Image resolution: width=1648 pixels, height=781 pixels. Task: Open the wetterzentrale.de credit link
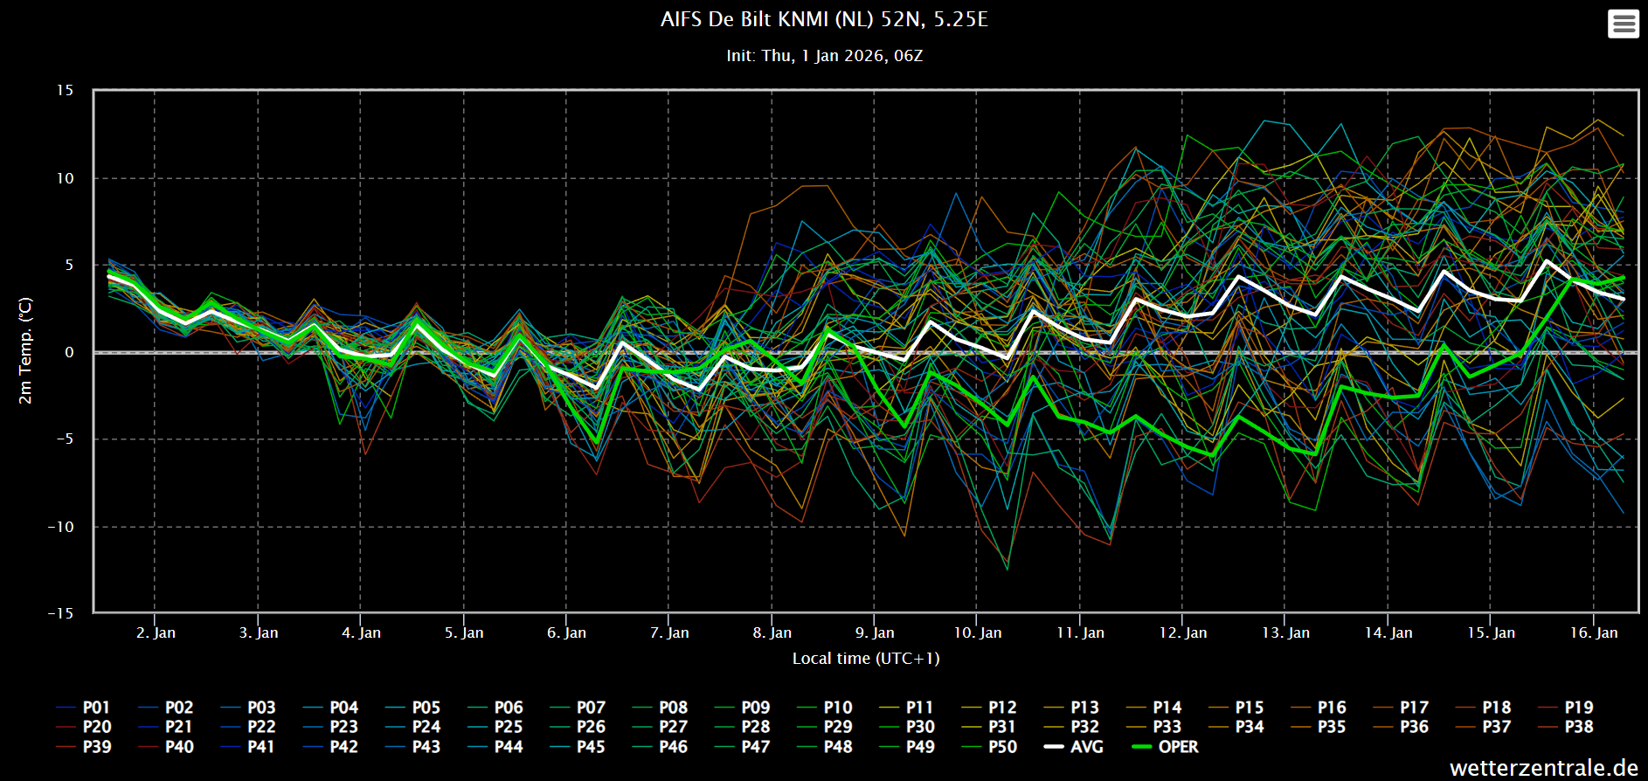pyautogui.click(x=1544, y=768)
